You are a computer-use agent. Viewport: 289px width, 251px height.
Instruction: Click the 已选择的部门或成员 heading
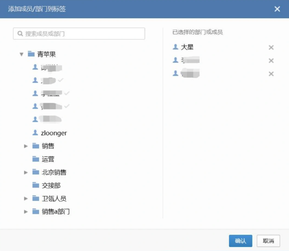(197, 32)
